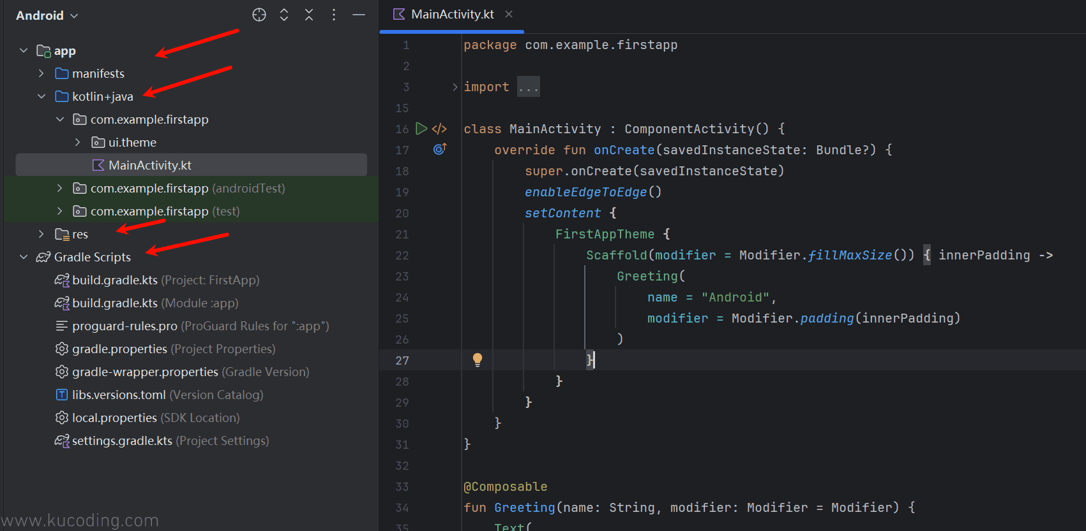Expand com.example.firstapp (test) package
The width and height of the screenshot is (1086, 531).
[60, 211]
